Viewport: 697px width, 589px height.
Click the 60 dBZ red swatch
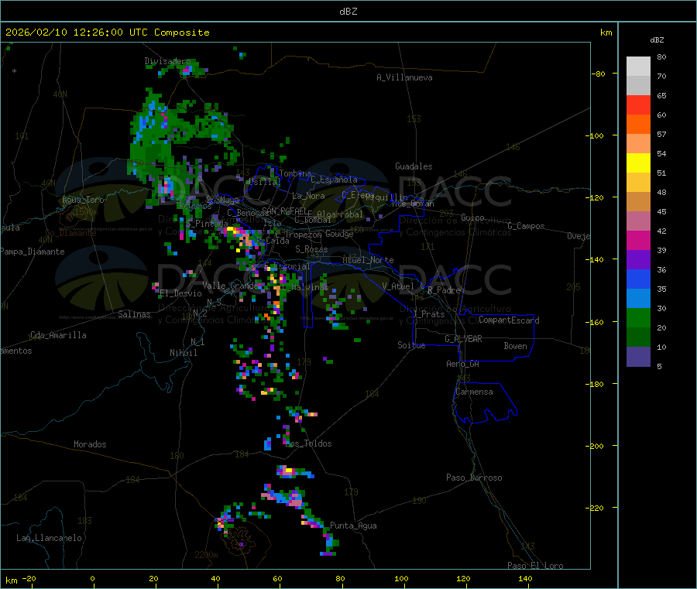pyautogui.click(x=638, y=104)
